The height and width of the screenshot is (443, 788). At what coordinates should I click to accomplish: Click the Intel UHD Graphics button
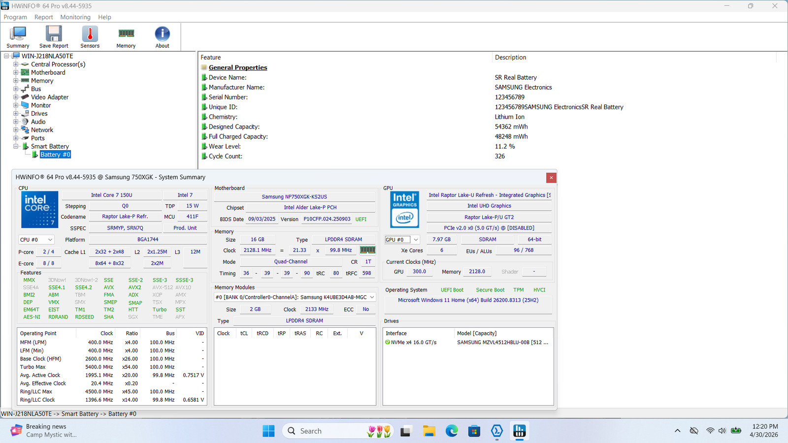click(489, 206)
